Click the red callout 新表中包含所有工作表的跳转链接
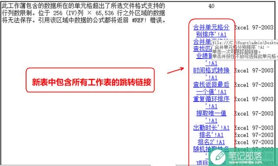Image resolution: width=278 pixels, height=166 pixels. coord(90,80)
